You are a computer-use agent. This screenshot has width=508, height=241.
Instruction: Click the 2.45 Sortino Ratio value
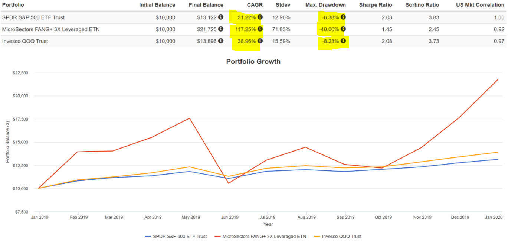tap(434, 29)
